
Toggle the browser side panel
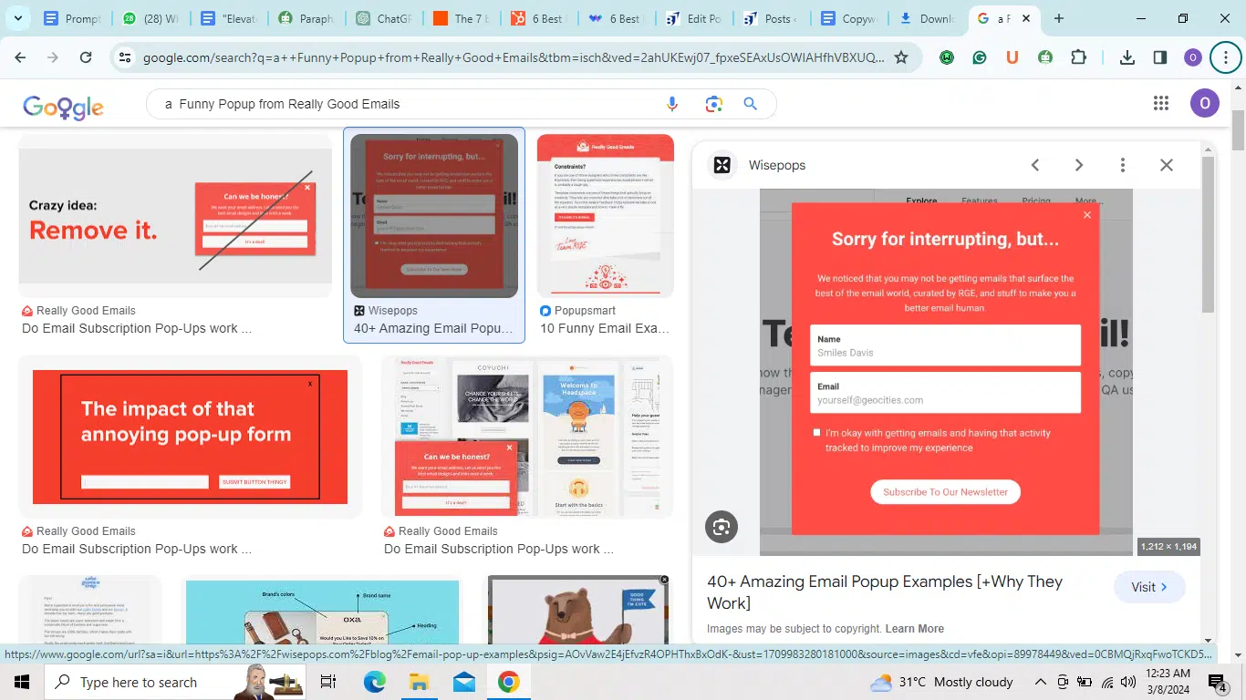coord(1160,57)
